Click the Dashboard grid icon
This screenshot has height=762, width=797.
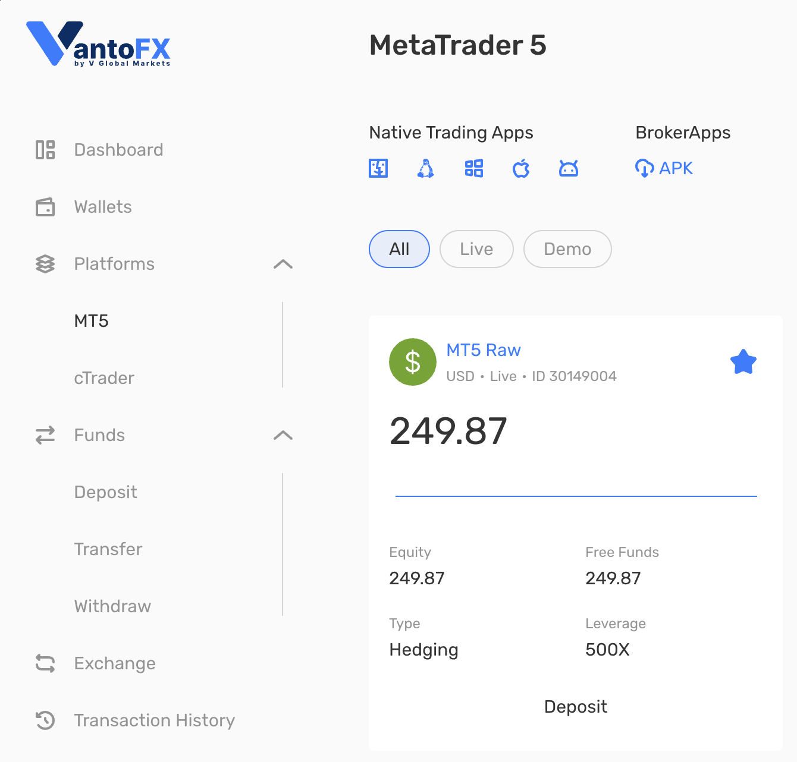coord(45,150)
